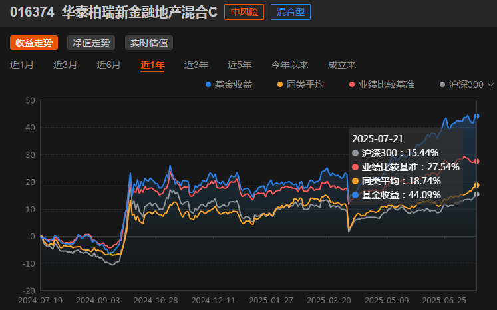Viewport: 497px width, 310px height.
Task: Click y-axis label -20
Action: point(29,291)
